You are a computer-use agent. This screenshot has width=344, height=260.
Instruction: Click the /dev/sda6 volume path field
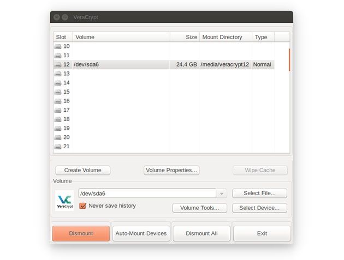pos(147,194)
